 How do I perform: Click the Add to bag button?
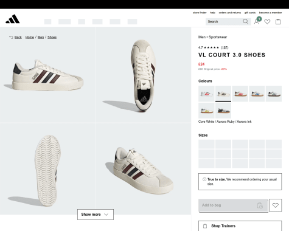pyautogui.click(x=233, y=205)
